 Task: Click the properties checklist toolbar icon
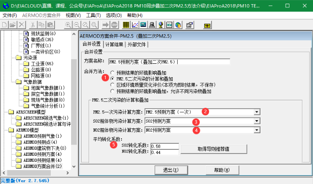coord(189,25)
